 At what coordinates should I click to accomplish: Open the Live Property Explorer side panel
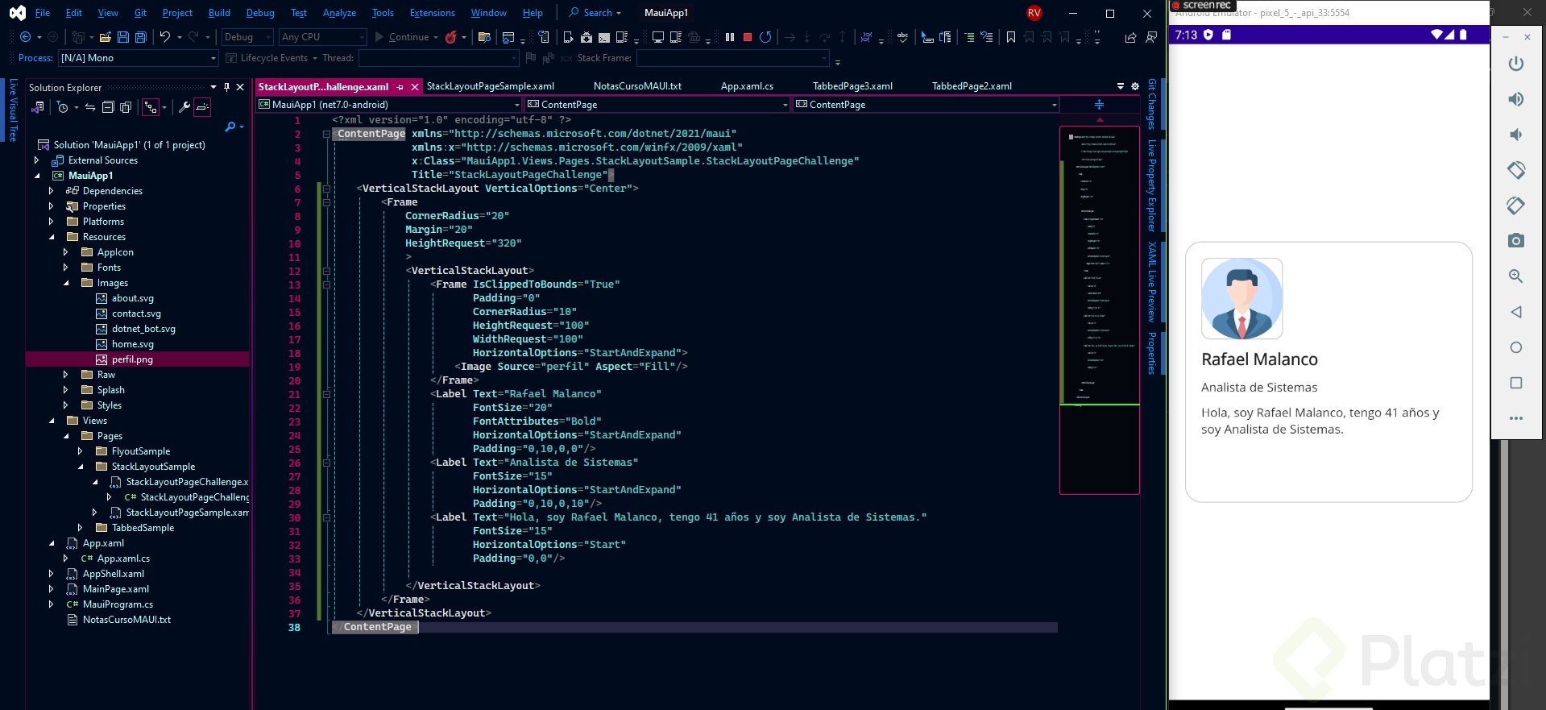point(1152,185)
